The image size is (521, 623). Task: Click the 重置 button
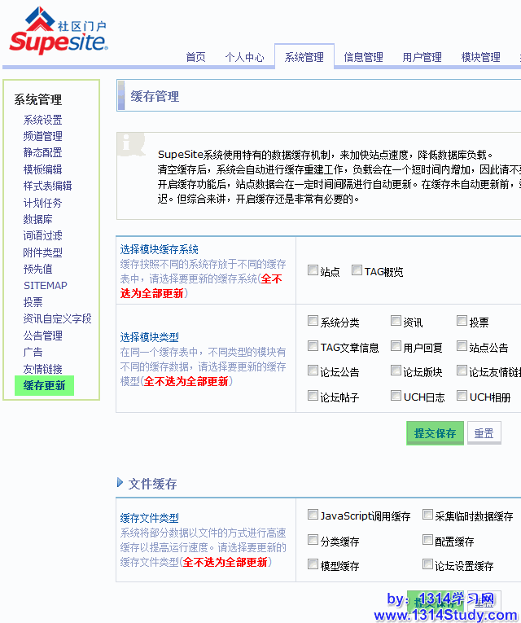484,433
